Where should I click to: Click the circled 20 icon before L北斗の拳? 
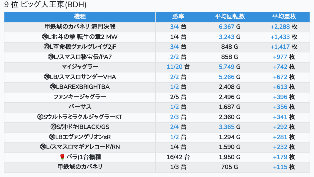[x=45, y=37]
